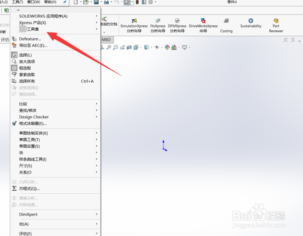Open the 工具(T) menu

[x=17, y=2]
